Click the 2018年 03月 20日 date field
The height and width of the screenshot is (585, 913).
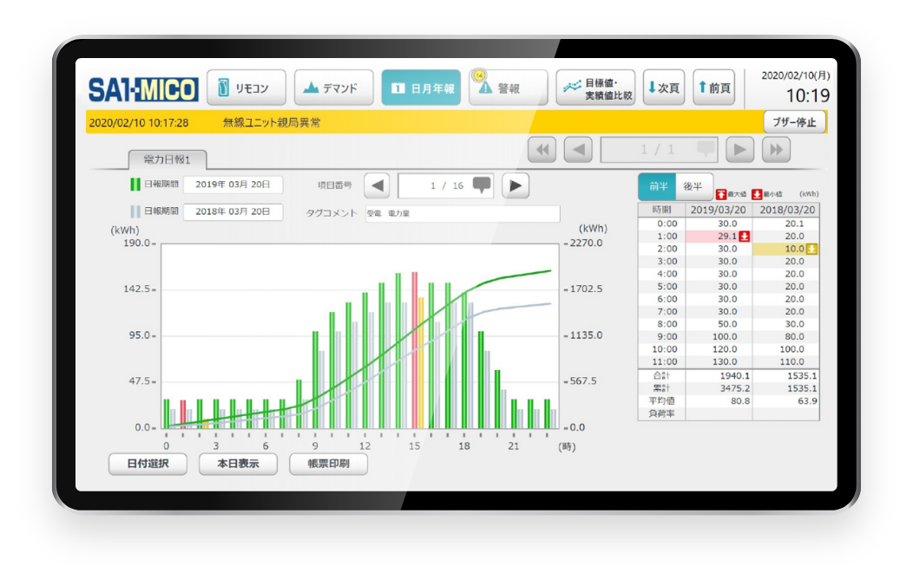click(x=233, y=211)
